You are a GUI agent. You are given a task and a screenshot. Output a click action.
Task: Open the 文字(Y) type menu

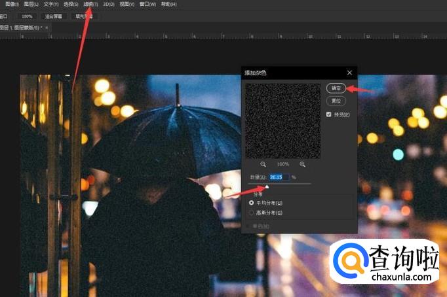coord(51,4)
